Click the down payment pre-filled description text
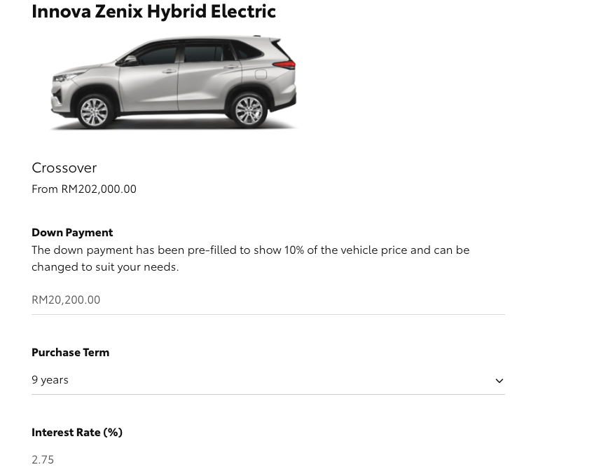The width and height of the screenshot is (594, 467). click(250, 258)
